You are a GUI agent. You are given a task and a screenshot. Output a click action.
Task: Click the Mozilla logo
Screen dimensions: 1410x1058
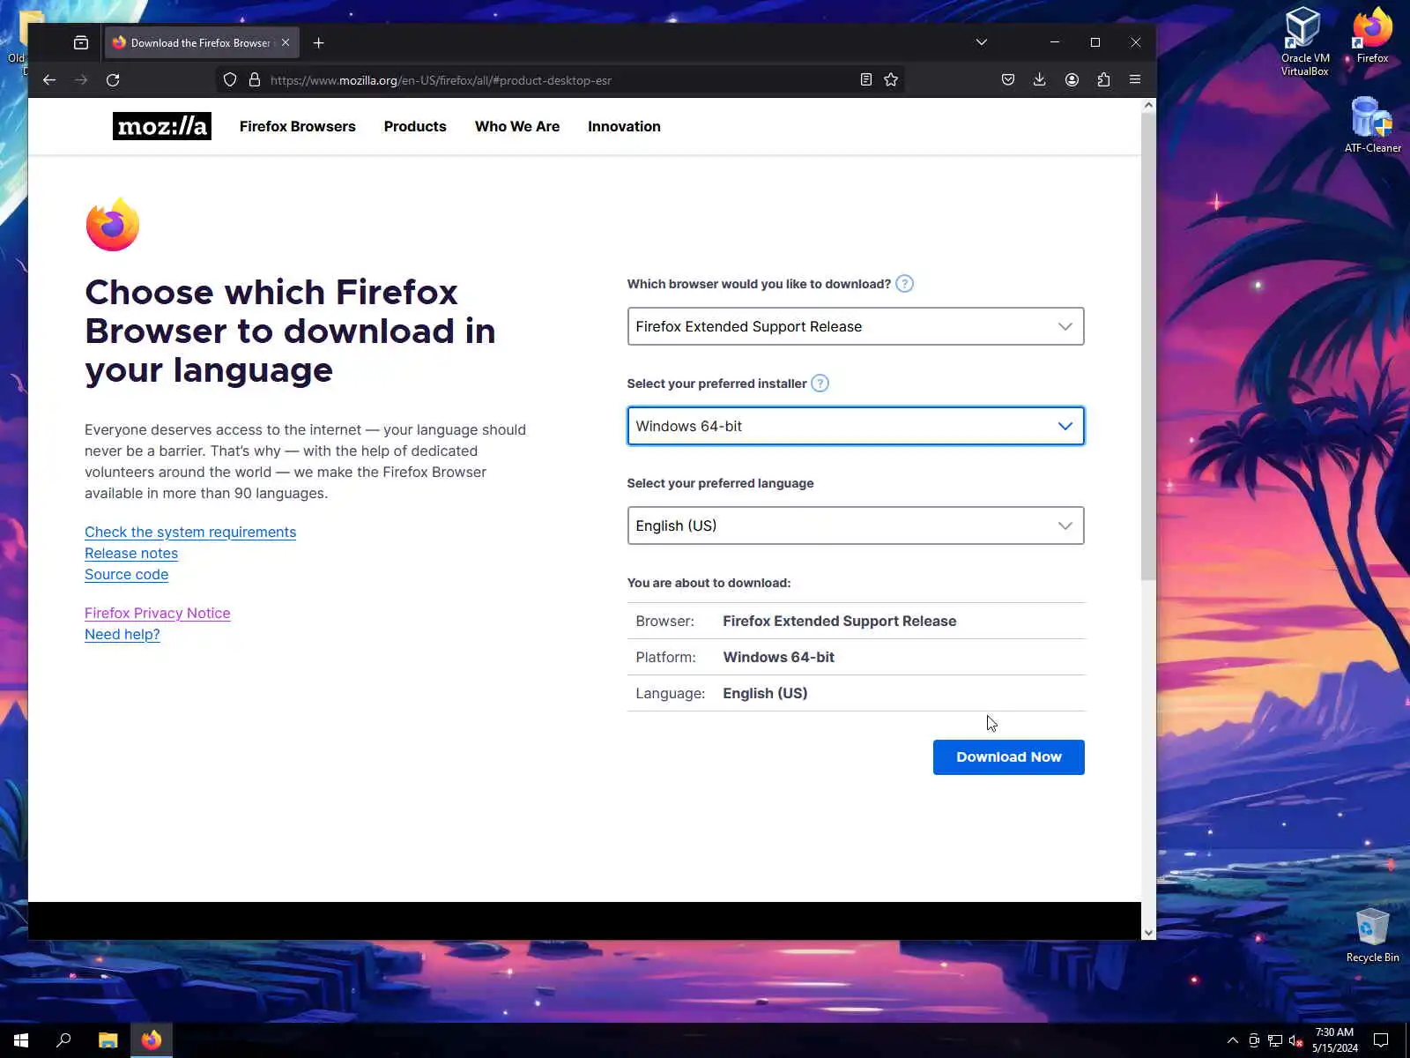click(162, 126)
